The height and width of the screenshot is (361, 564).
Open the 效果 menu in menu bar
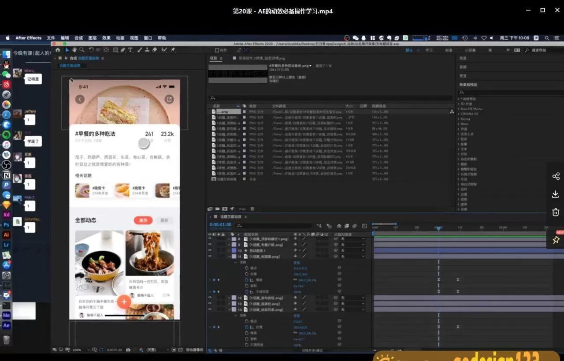(106, 38)
